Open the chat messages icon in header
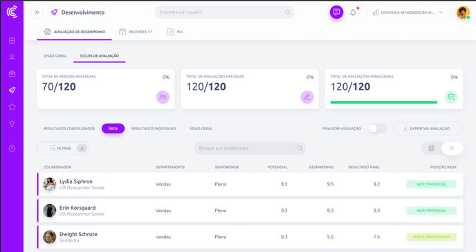The width and height of the screenshot is (476, 252). pyautogui.click(x=336, y=12)
